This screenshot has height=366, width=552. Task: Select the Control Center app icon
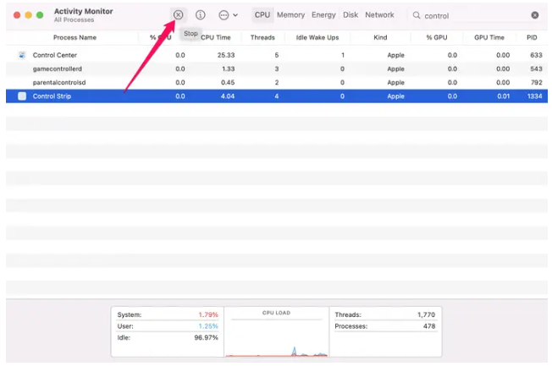(x=22, y=55)
